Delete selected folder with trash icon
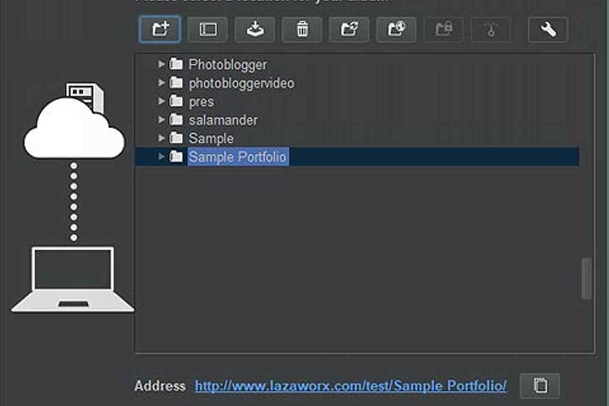 point(302,29)
